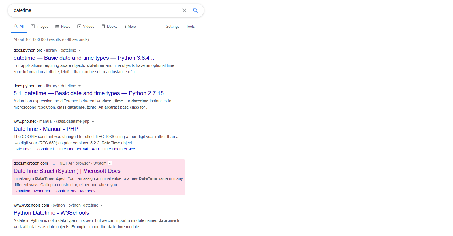The width and height of the screenshot is (453, 236).
Task: Follow the Constructors sitelink
Action: coord(65,191)
